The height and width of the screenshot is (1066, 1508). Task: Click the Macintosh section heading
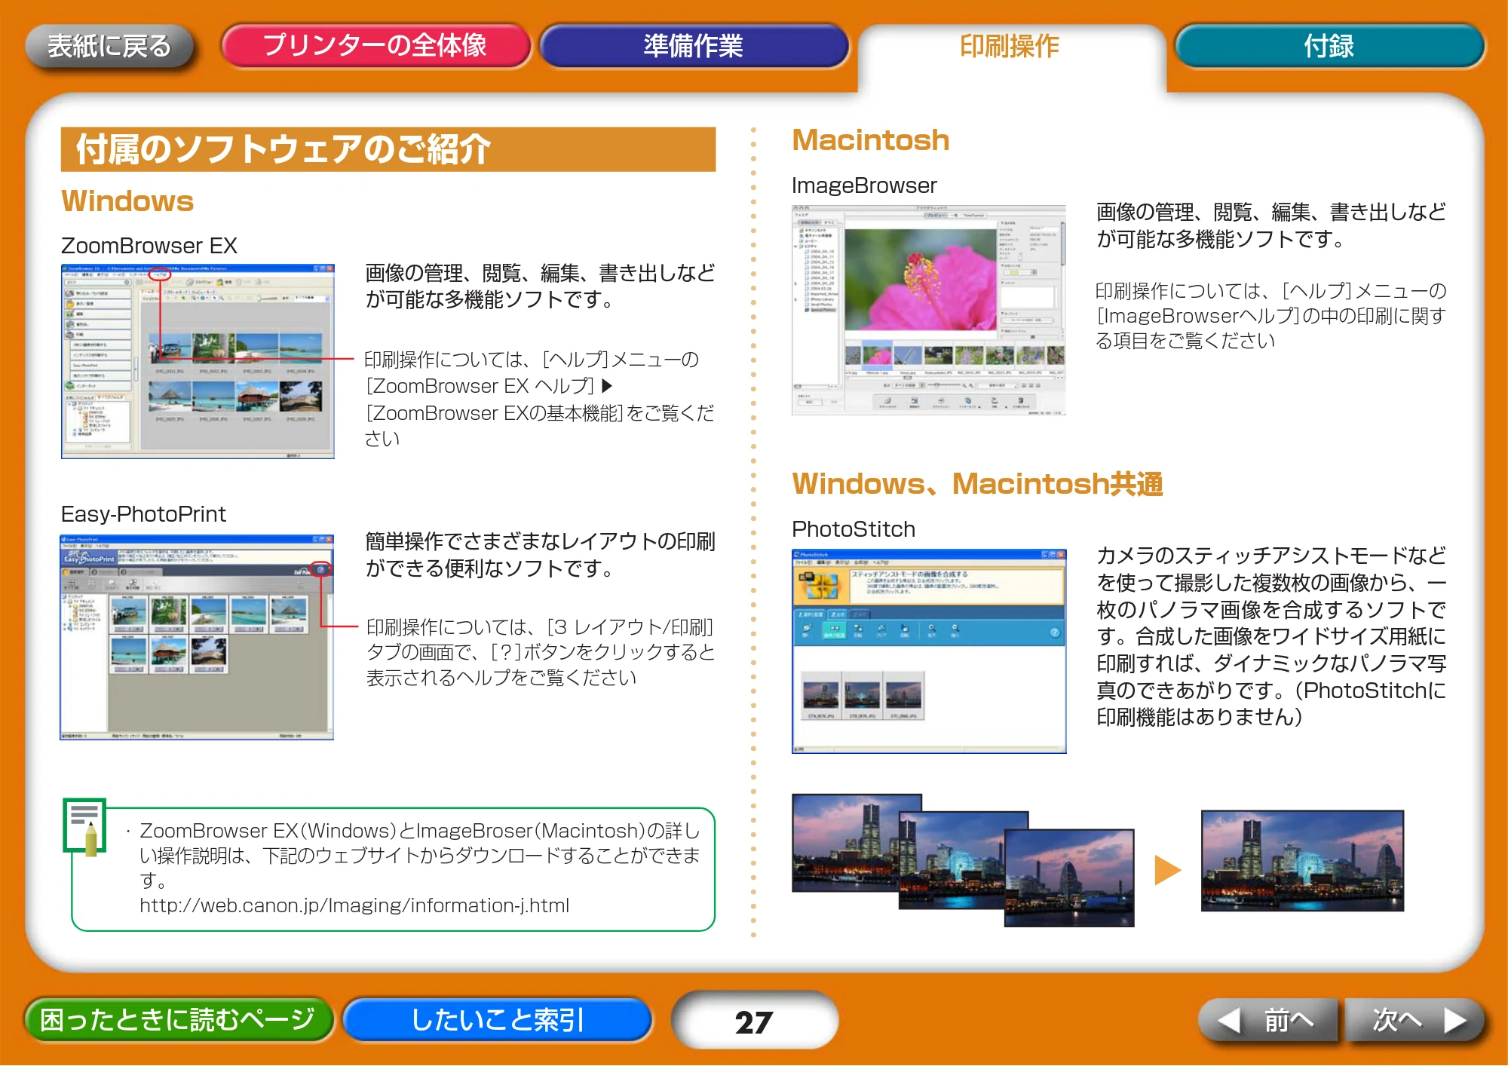click(x=871, y=140)
